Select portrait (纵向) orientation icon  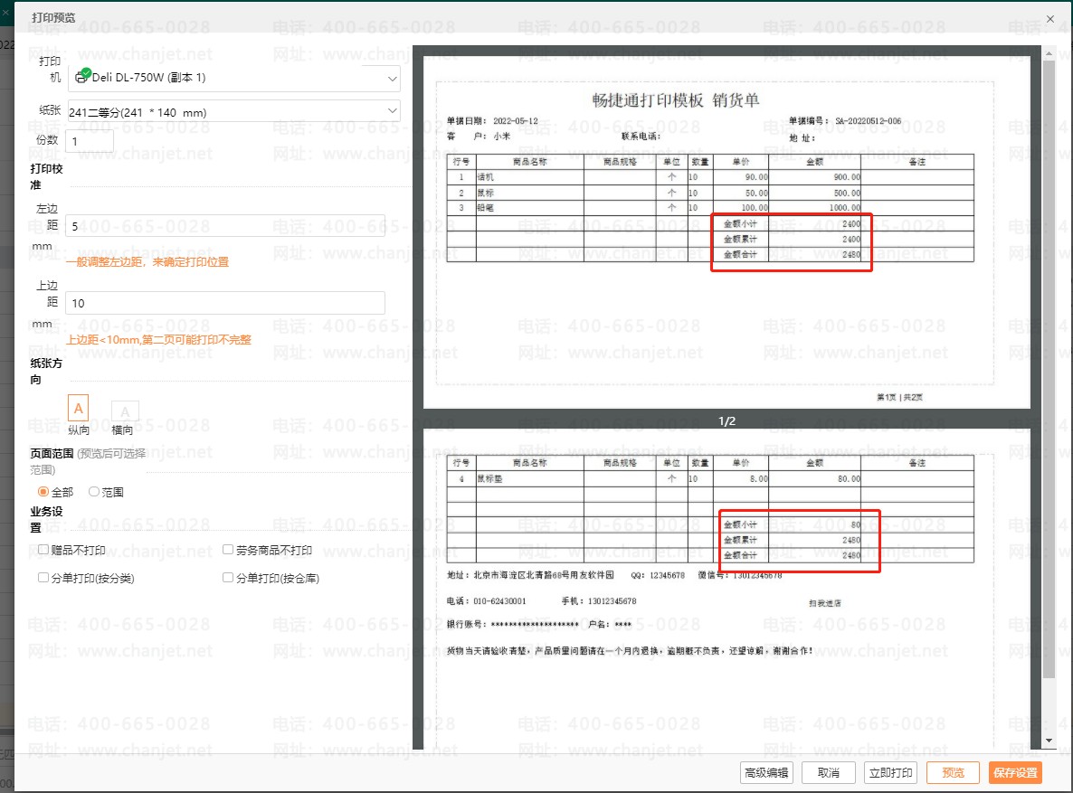78,409
